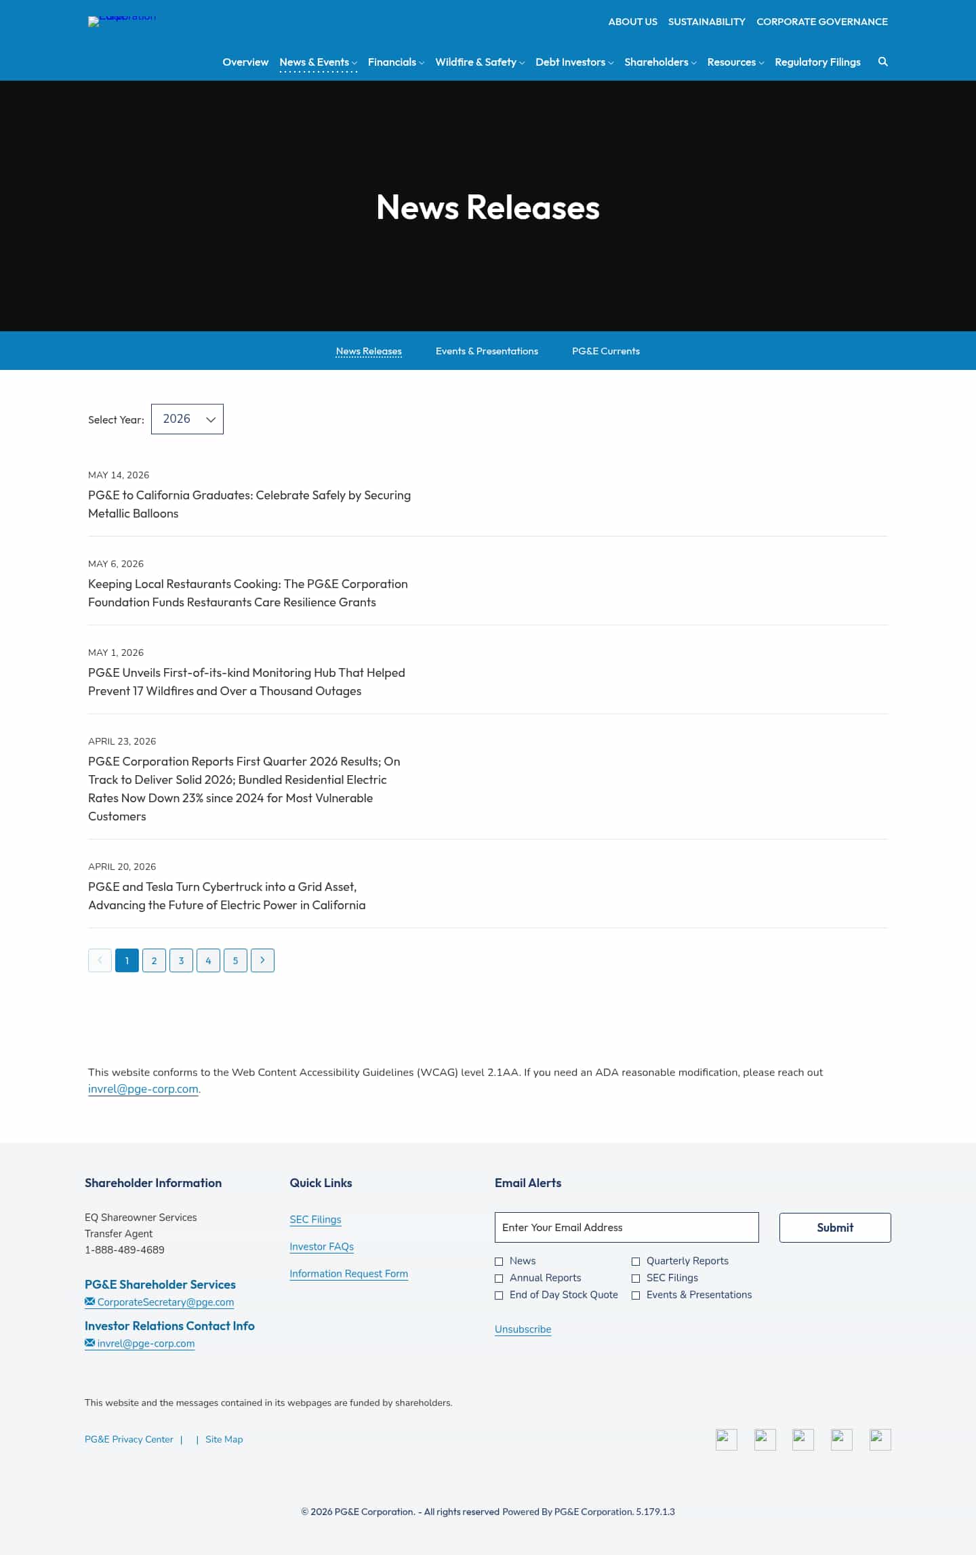
Task: Enable End of Day Stock Quote alerts
Action: click(499, 1295)
